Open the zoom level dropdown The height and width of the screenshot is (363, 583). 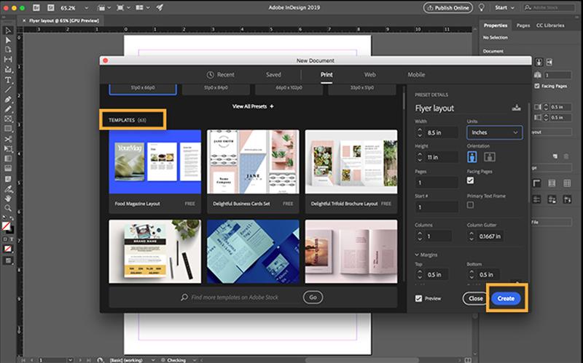click(x=87, y=8)
